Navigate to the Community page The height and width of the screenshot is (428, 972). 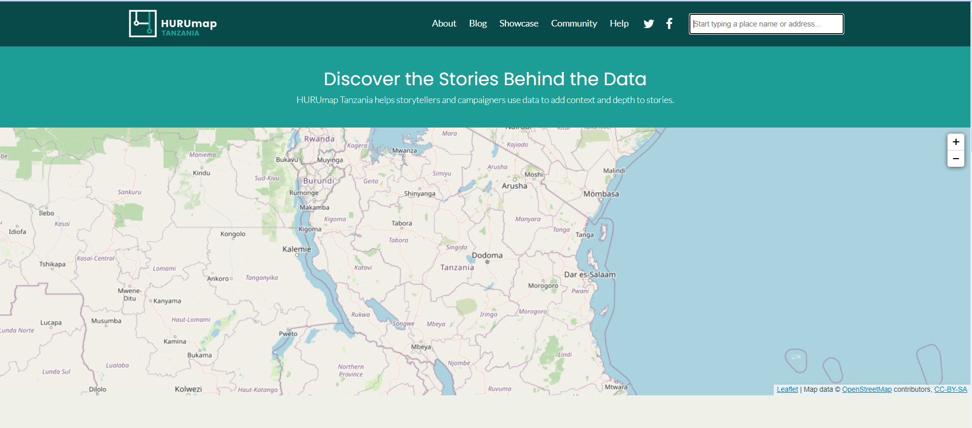point(573,23)
